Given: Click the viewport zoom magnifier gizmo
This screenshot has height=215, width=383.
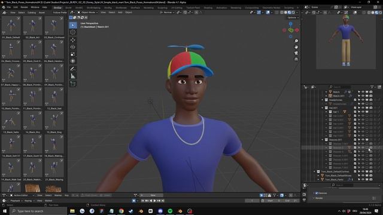Looking at the screenshot, I should click(x=296, y=41).
